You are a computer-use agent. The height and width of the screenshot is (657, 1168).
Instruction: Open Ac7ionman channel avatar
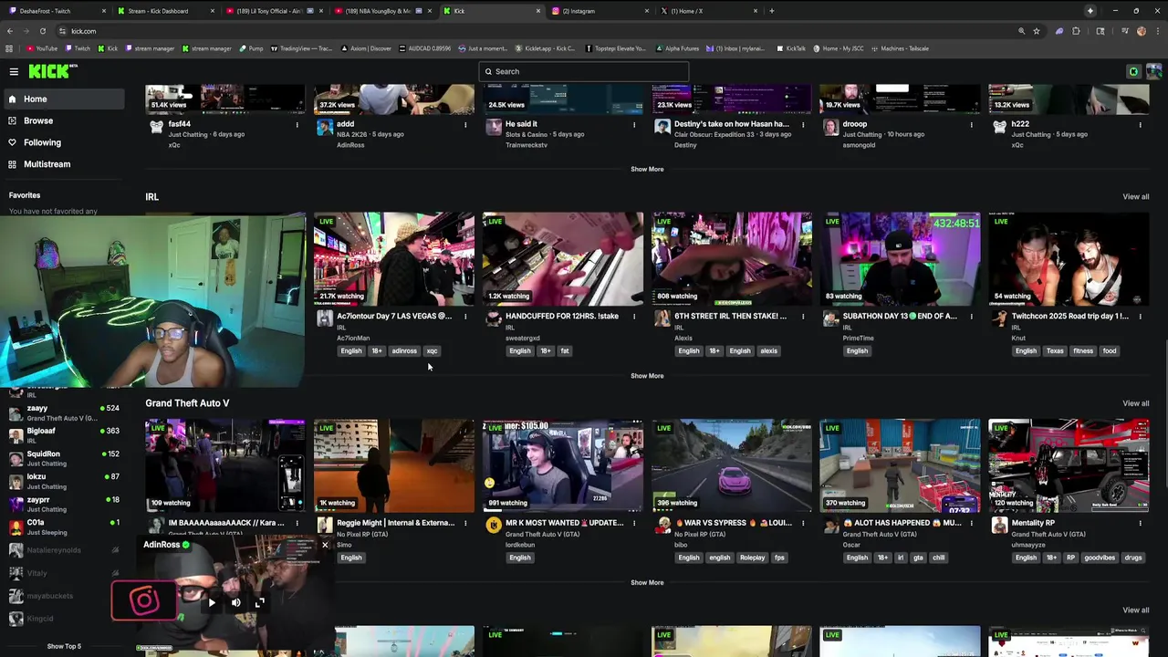click(325, 318)
